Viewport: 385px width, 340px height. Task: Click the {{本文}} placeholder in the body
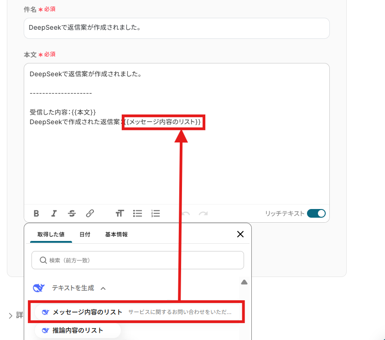84,112
